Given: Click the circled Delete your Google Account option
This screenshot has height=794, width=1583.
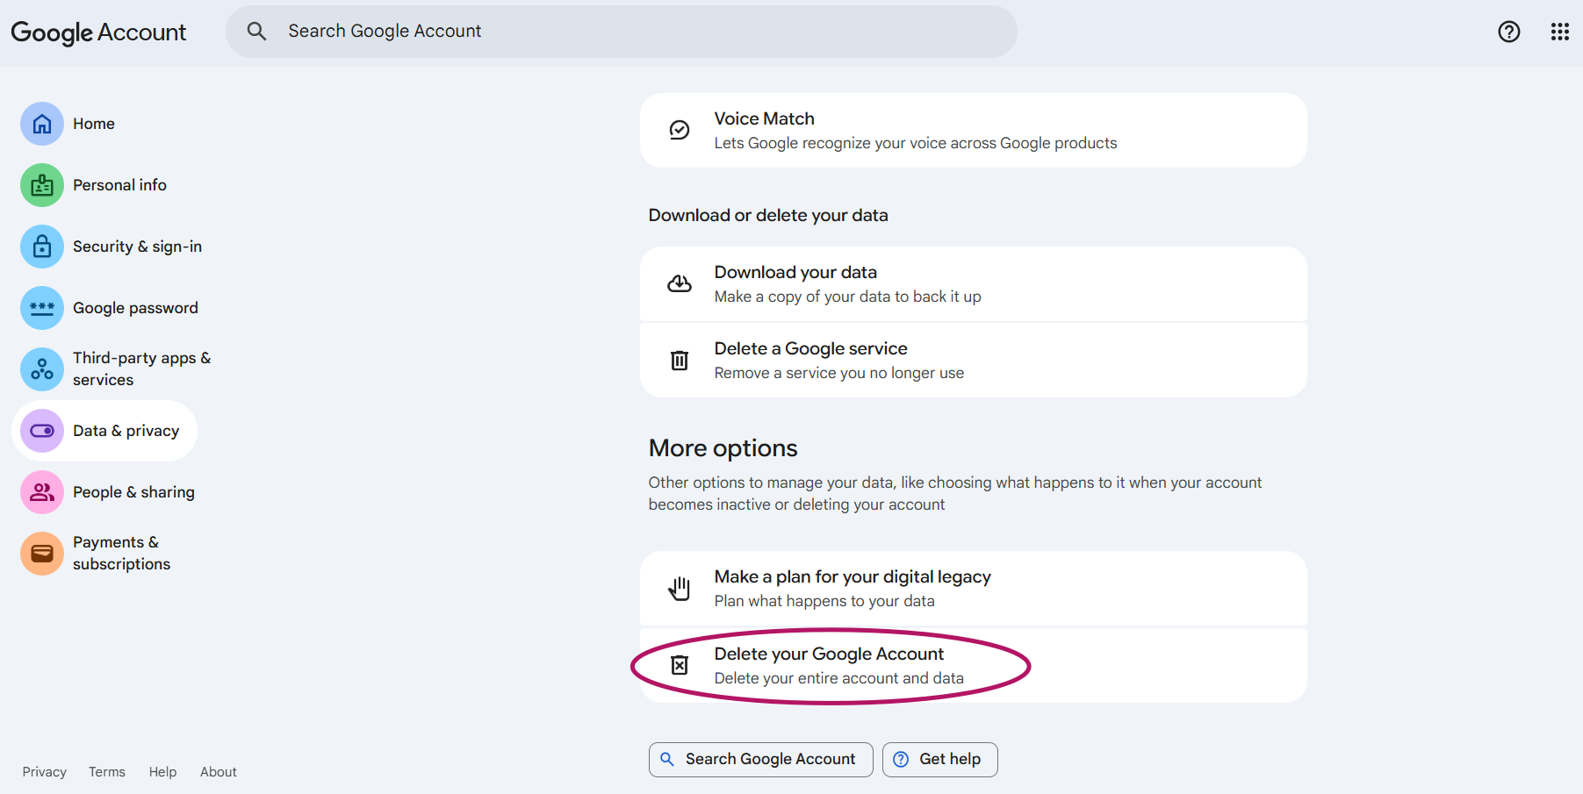Looking at the screenshot, I should click(829, 664).
